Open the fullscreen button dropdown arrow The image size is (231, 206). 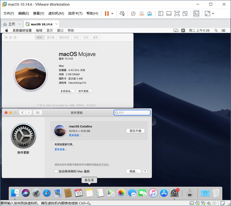pos(213,14)
